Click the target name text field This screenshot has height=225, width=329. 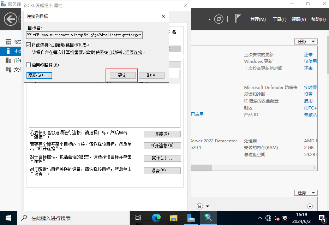[x=85, y=35]
